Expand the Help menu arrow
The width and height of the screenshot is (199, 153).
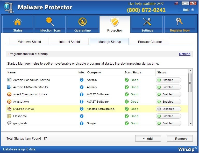(x=193, y=10)
